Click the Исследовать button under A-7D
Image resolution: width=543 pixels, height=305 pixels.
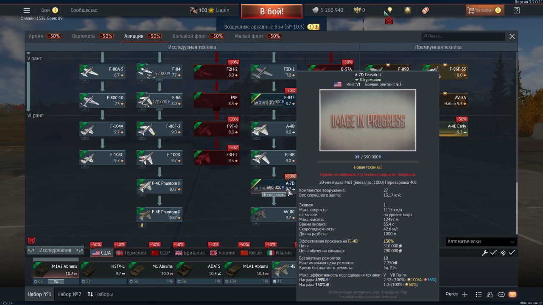[274, 195]
